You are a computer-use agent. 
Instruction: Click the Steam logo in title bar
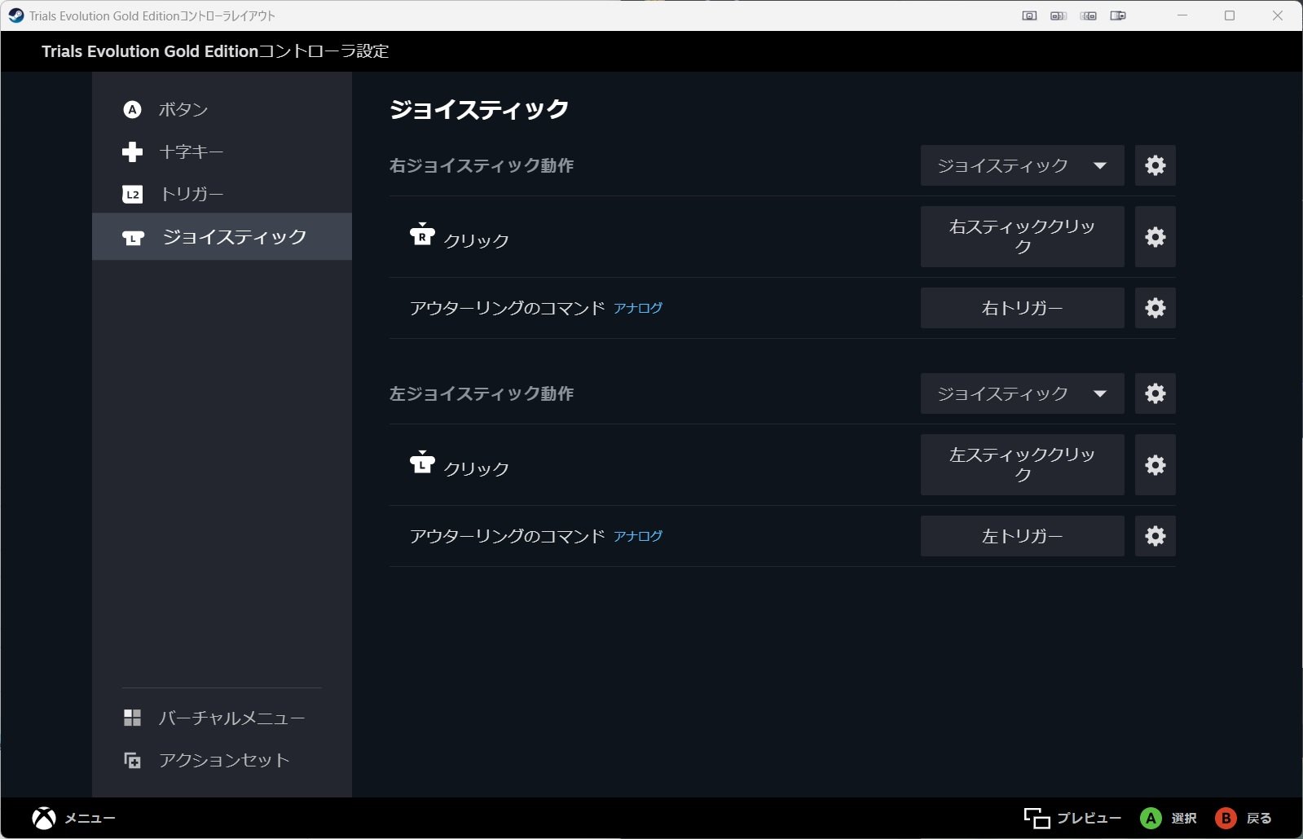[15, 15]
